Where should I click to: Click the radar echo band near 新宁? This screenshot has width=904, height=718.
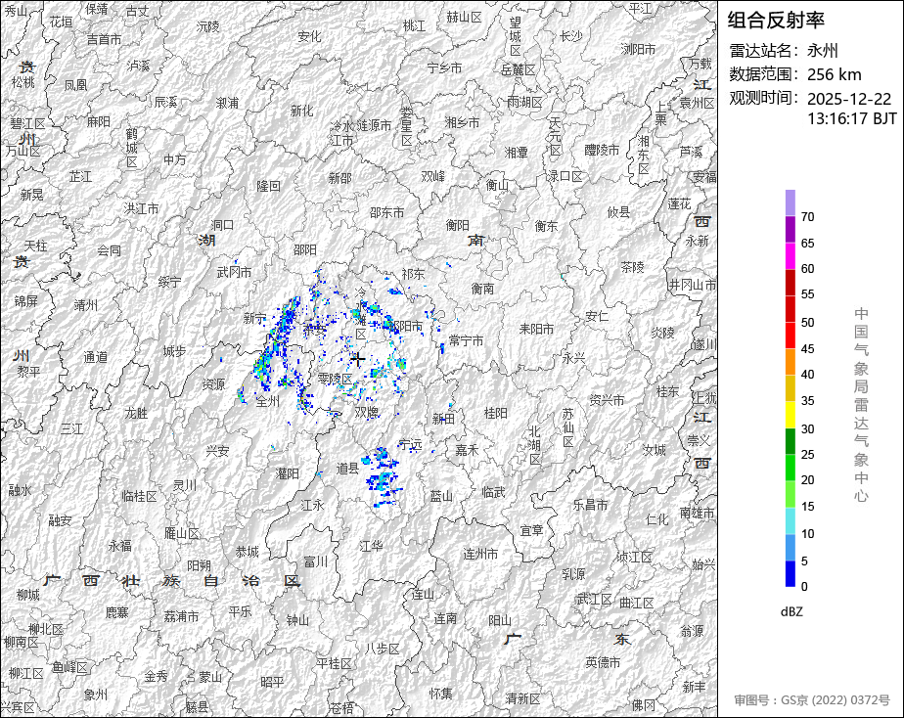(277, 345)
